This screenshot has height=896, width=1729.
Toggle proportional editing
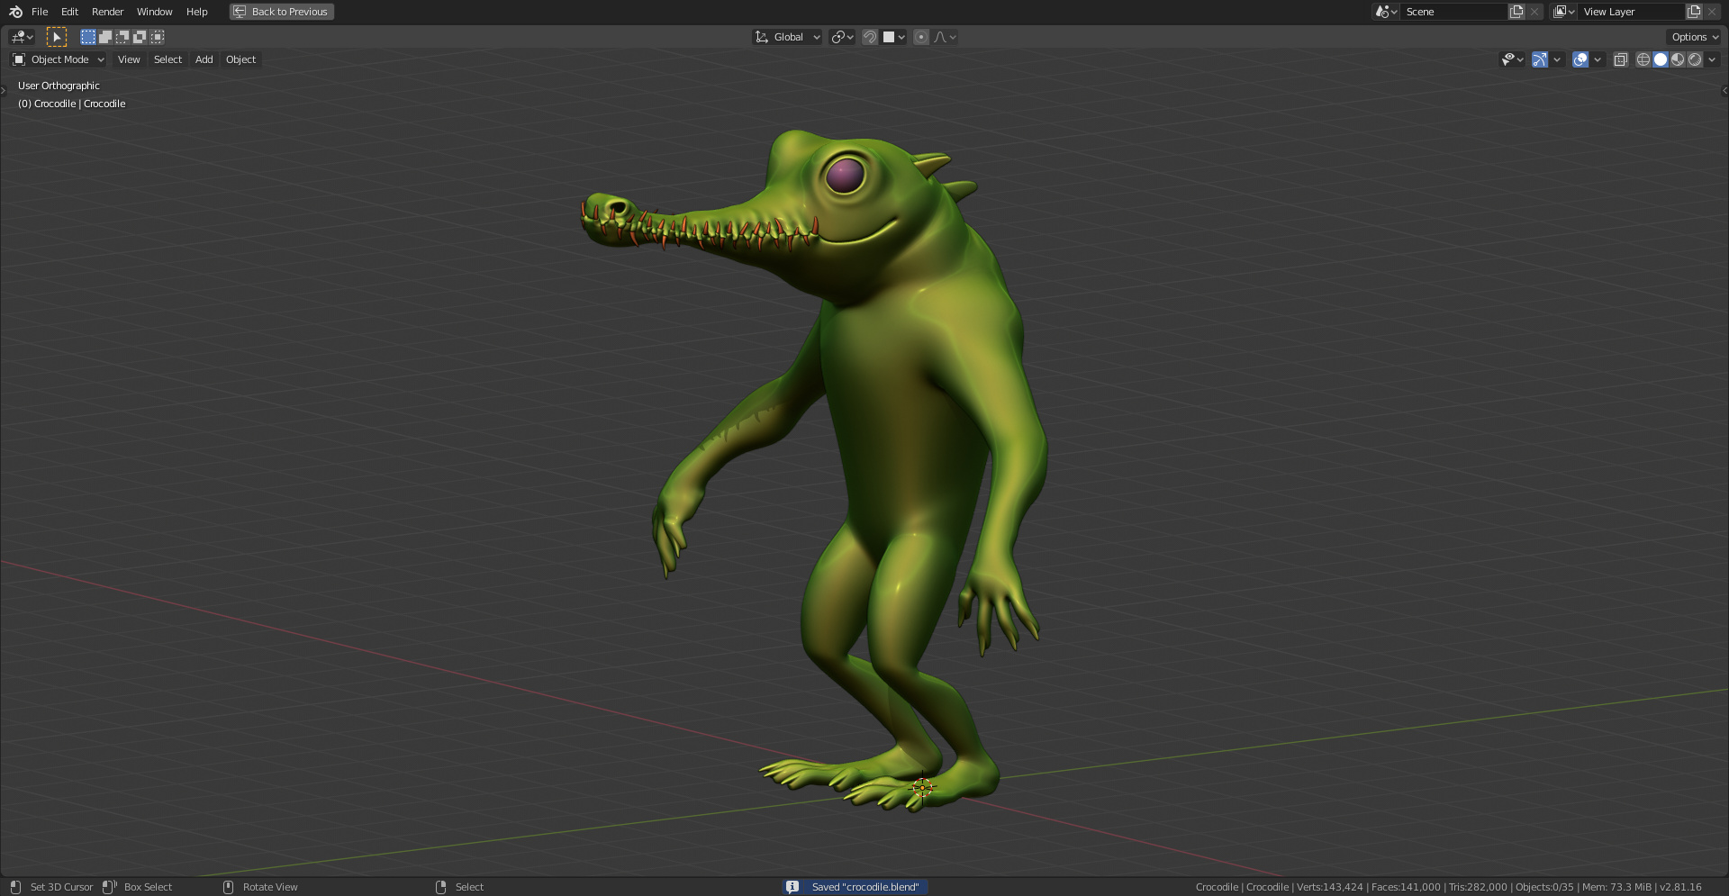click(x=920, y=37)
